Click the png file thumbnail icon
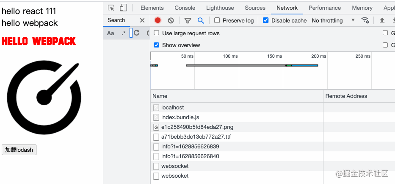Screen dimensions: 395x184 (x=156, y=127)
